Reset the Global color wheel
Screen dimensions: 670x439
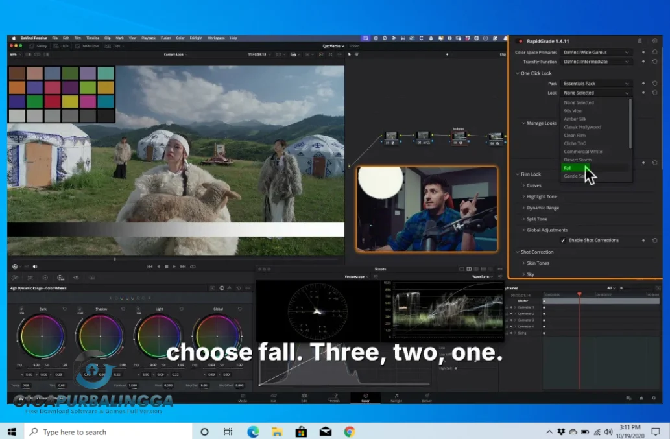pyautogui.click(x=240, y=309)
